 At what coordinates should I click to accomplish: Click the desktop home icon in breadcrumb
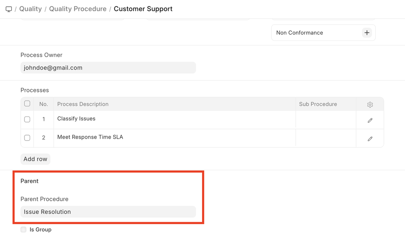(x=9, y=9)
